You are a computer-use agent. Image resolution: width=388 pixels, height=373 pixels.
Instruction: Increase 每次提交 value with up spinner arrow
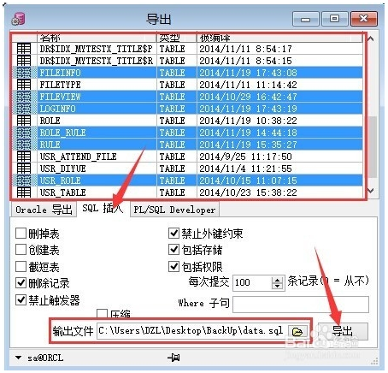(x=277, y=280)
